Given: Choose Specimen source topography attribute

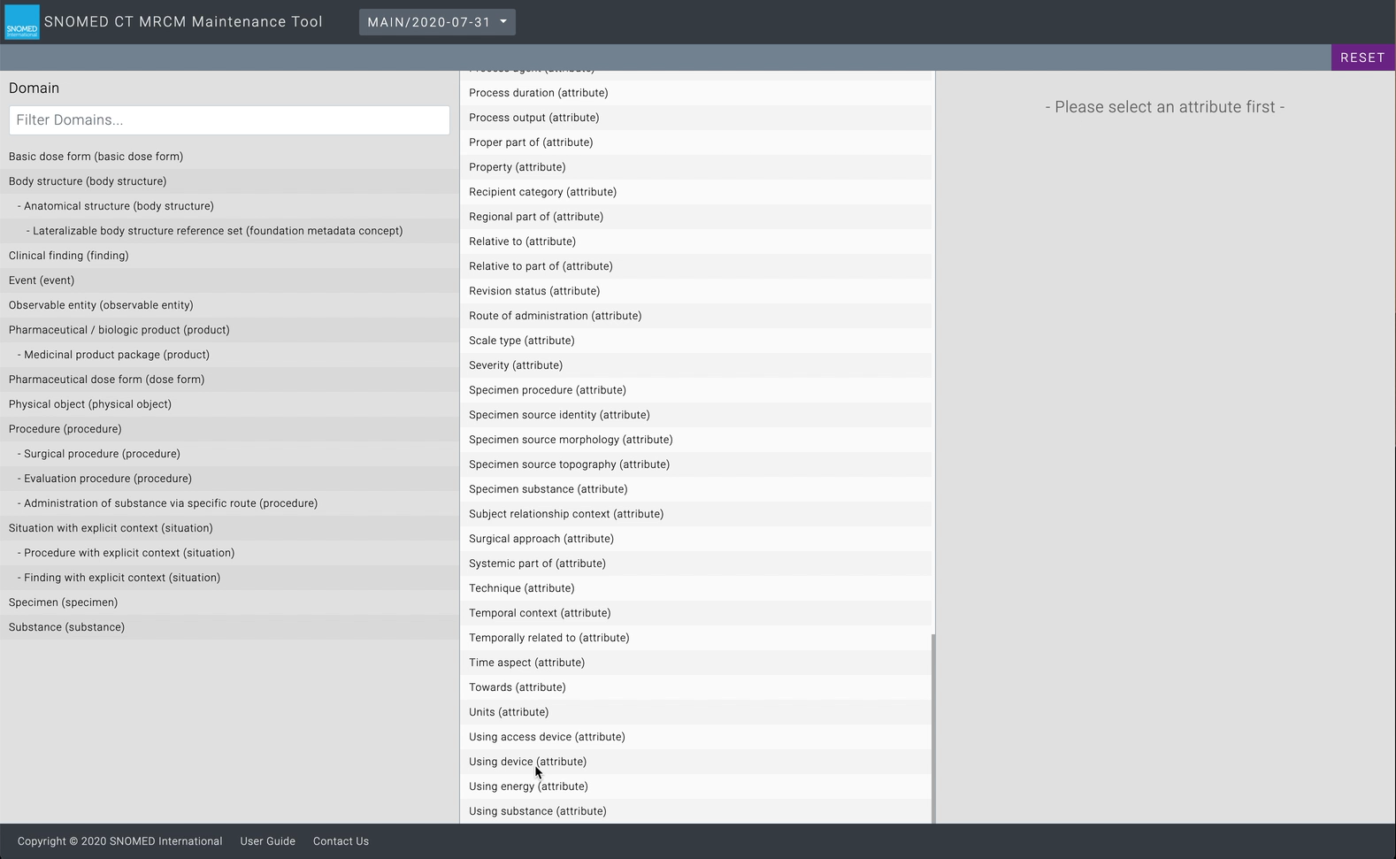Looking at the screenshot, I should click(x=695, y=464).
